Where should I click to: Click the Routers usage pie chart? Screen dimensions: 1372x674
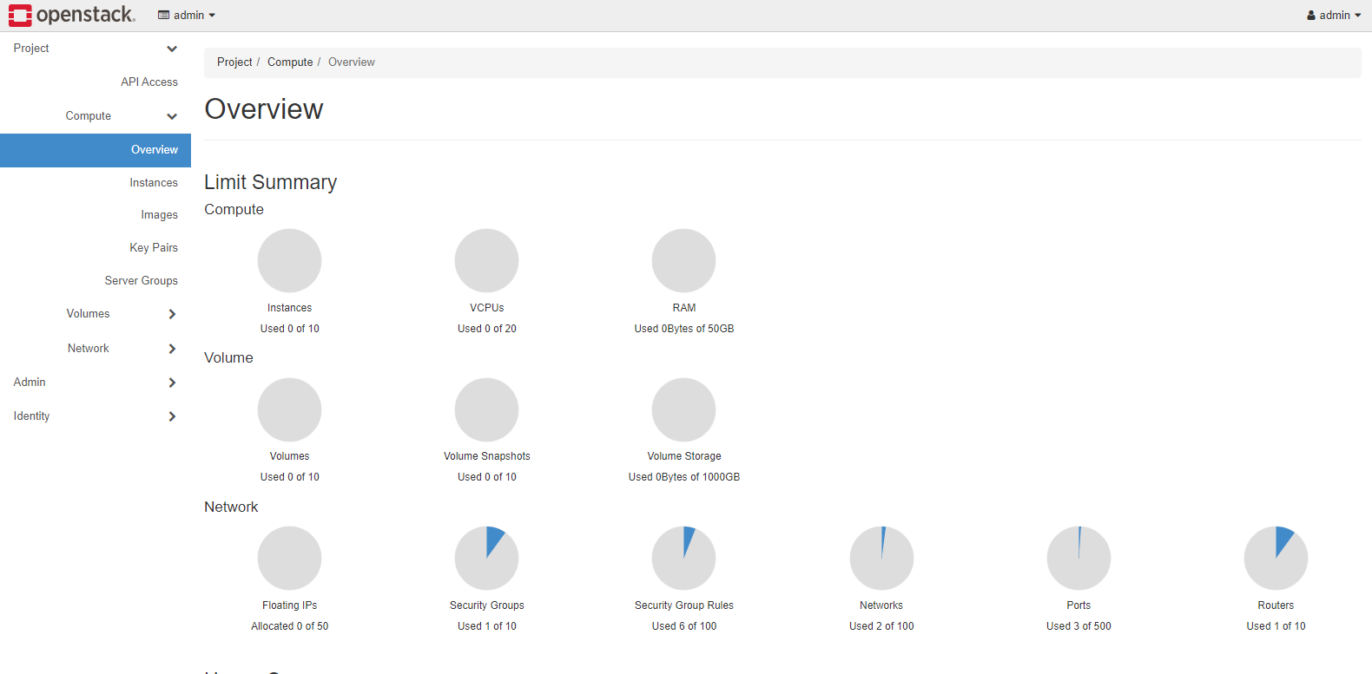tap(1276, 558)
